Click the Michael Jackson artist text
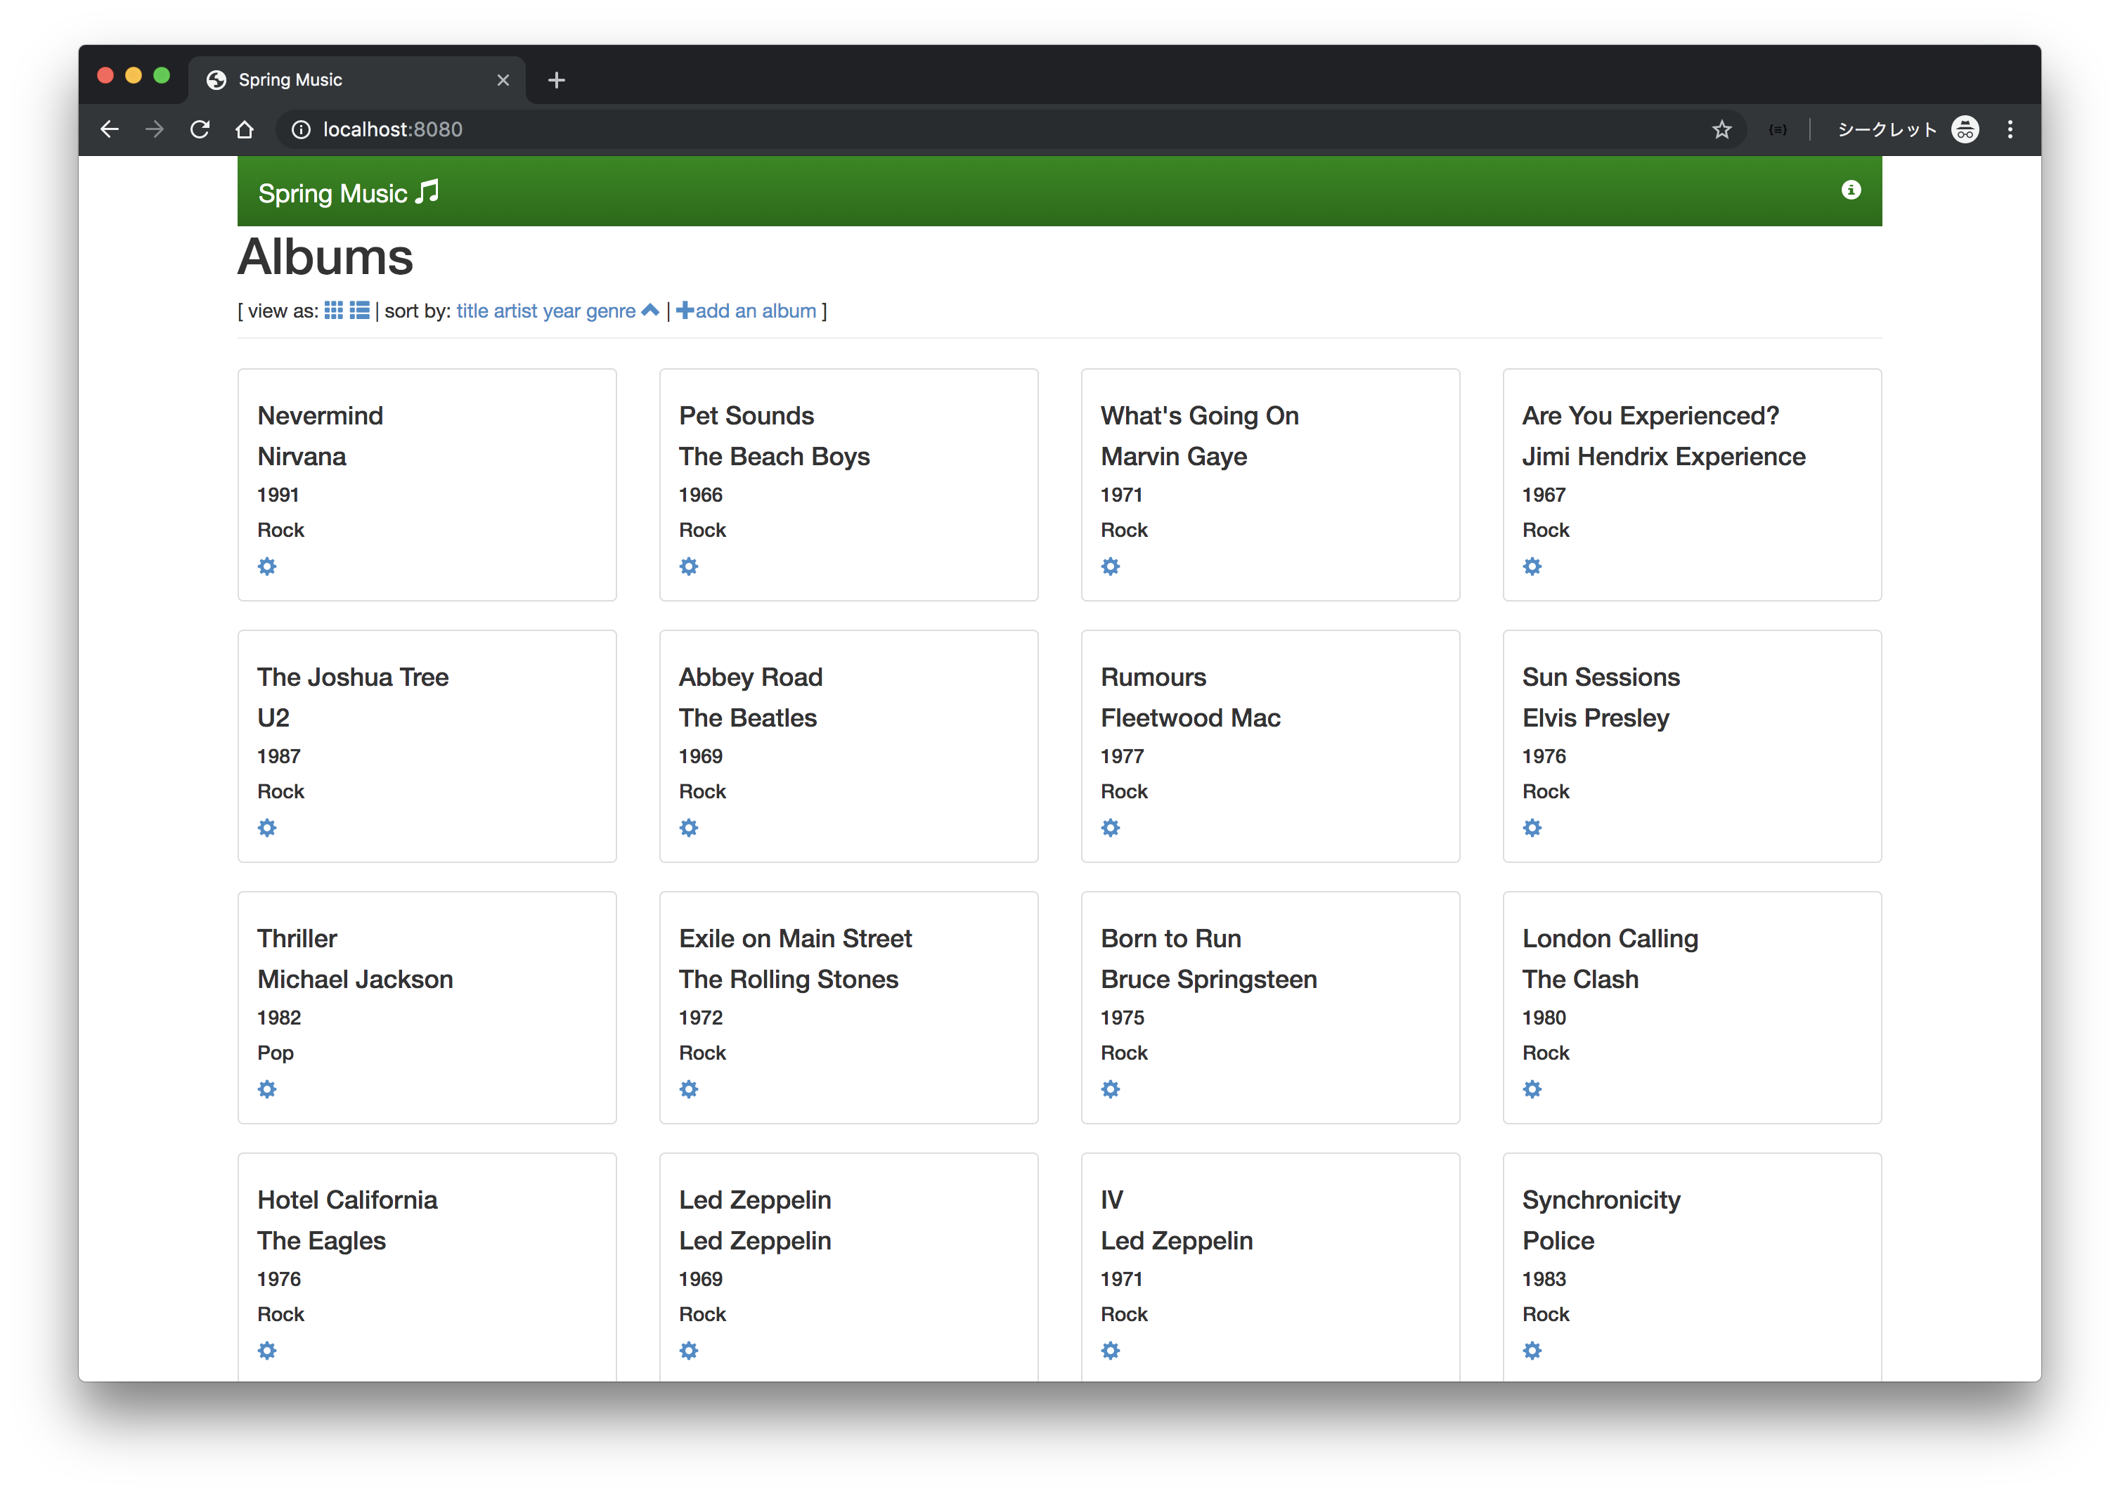The height and width of the screenshot is (1494, 2120). point(354,979)
